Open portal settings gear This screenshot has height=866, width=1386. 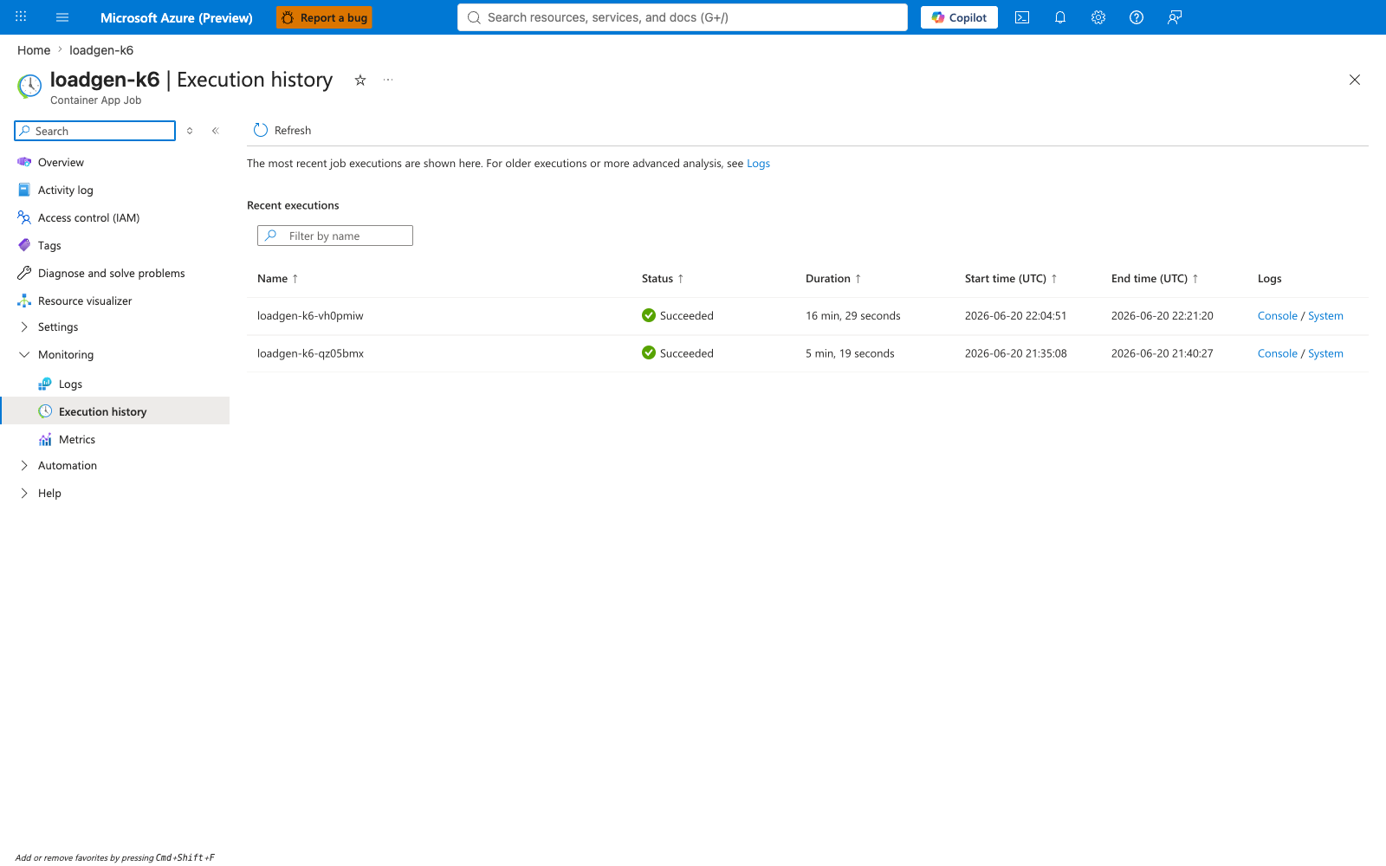click(x=1098, y=17)
